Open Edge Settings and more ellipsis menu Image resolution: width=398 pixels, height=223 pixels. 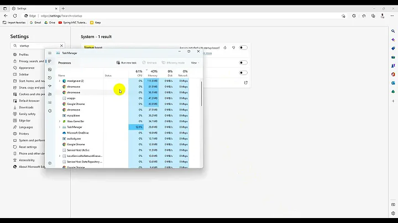[x=392, y=15]
